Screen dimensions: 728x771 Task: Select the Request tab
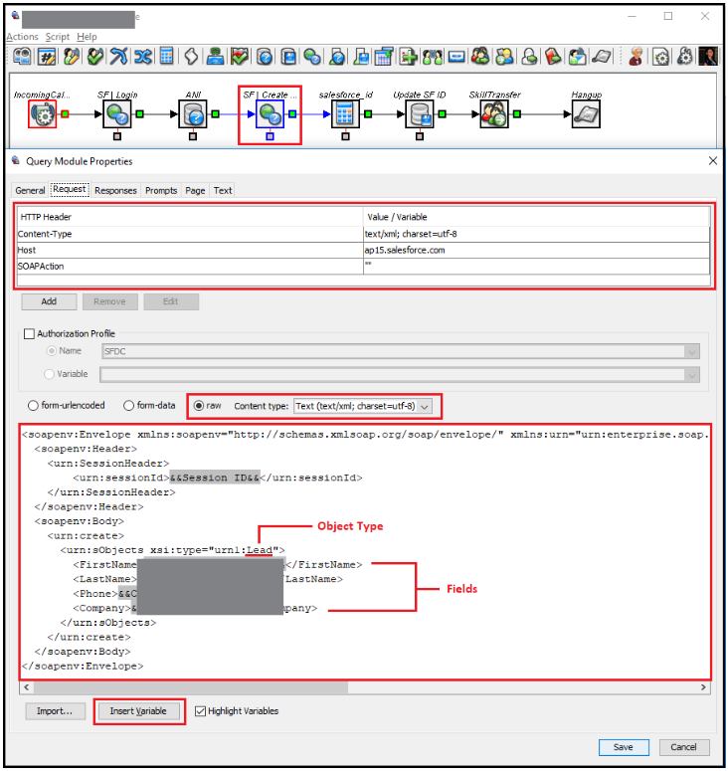[70, 189]
